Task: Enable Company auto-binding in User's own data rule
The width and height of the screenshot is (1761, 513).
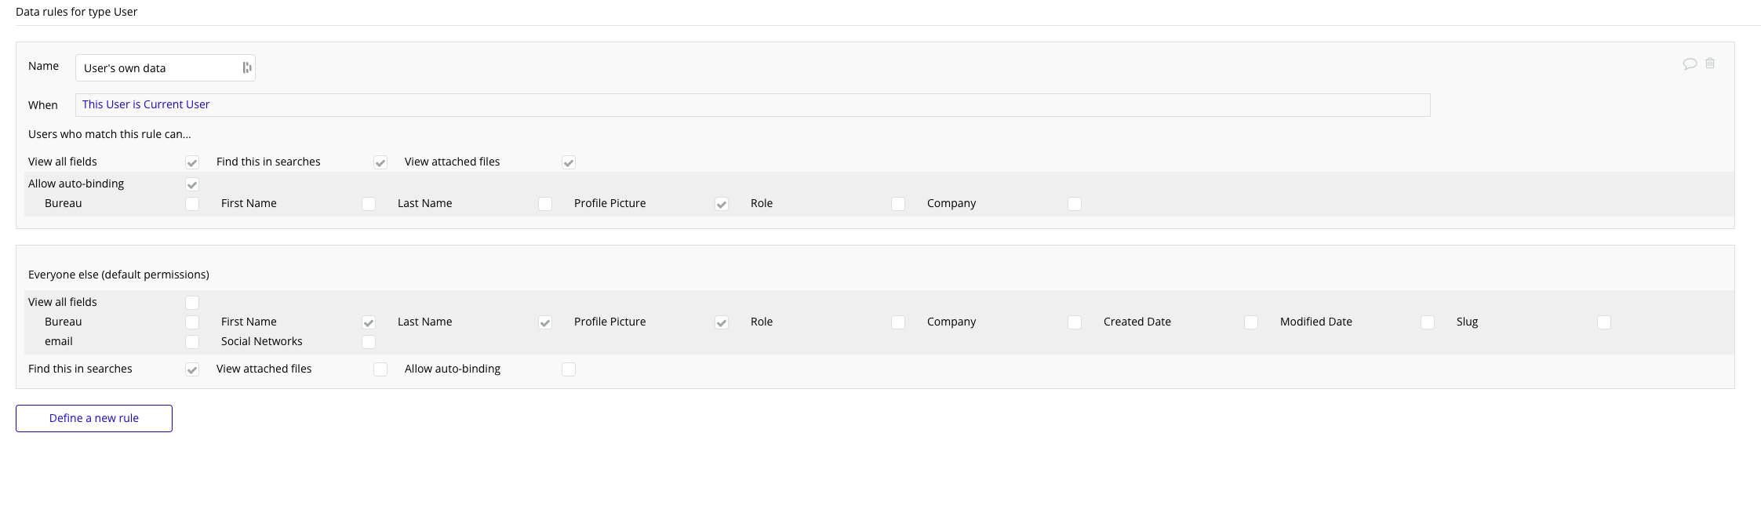Action: pyautogui.click(x=1075, y=204)
